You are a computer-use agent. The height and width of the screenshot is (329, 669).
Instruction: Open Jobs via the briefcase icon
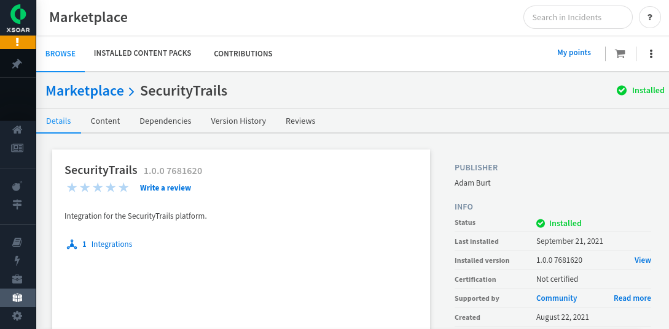(17, 279)
